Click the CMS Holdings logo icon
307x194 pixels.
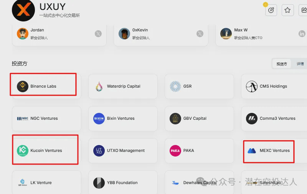252,86
